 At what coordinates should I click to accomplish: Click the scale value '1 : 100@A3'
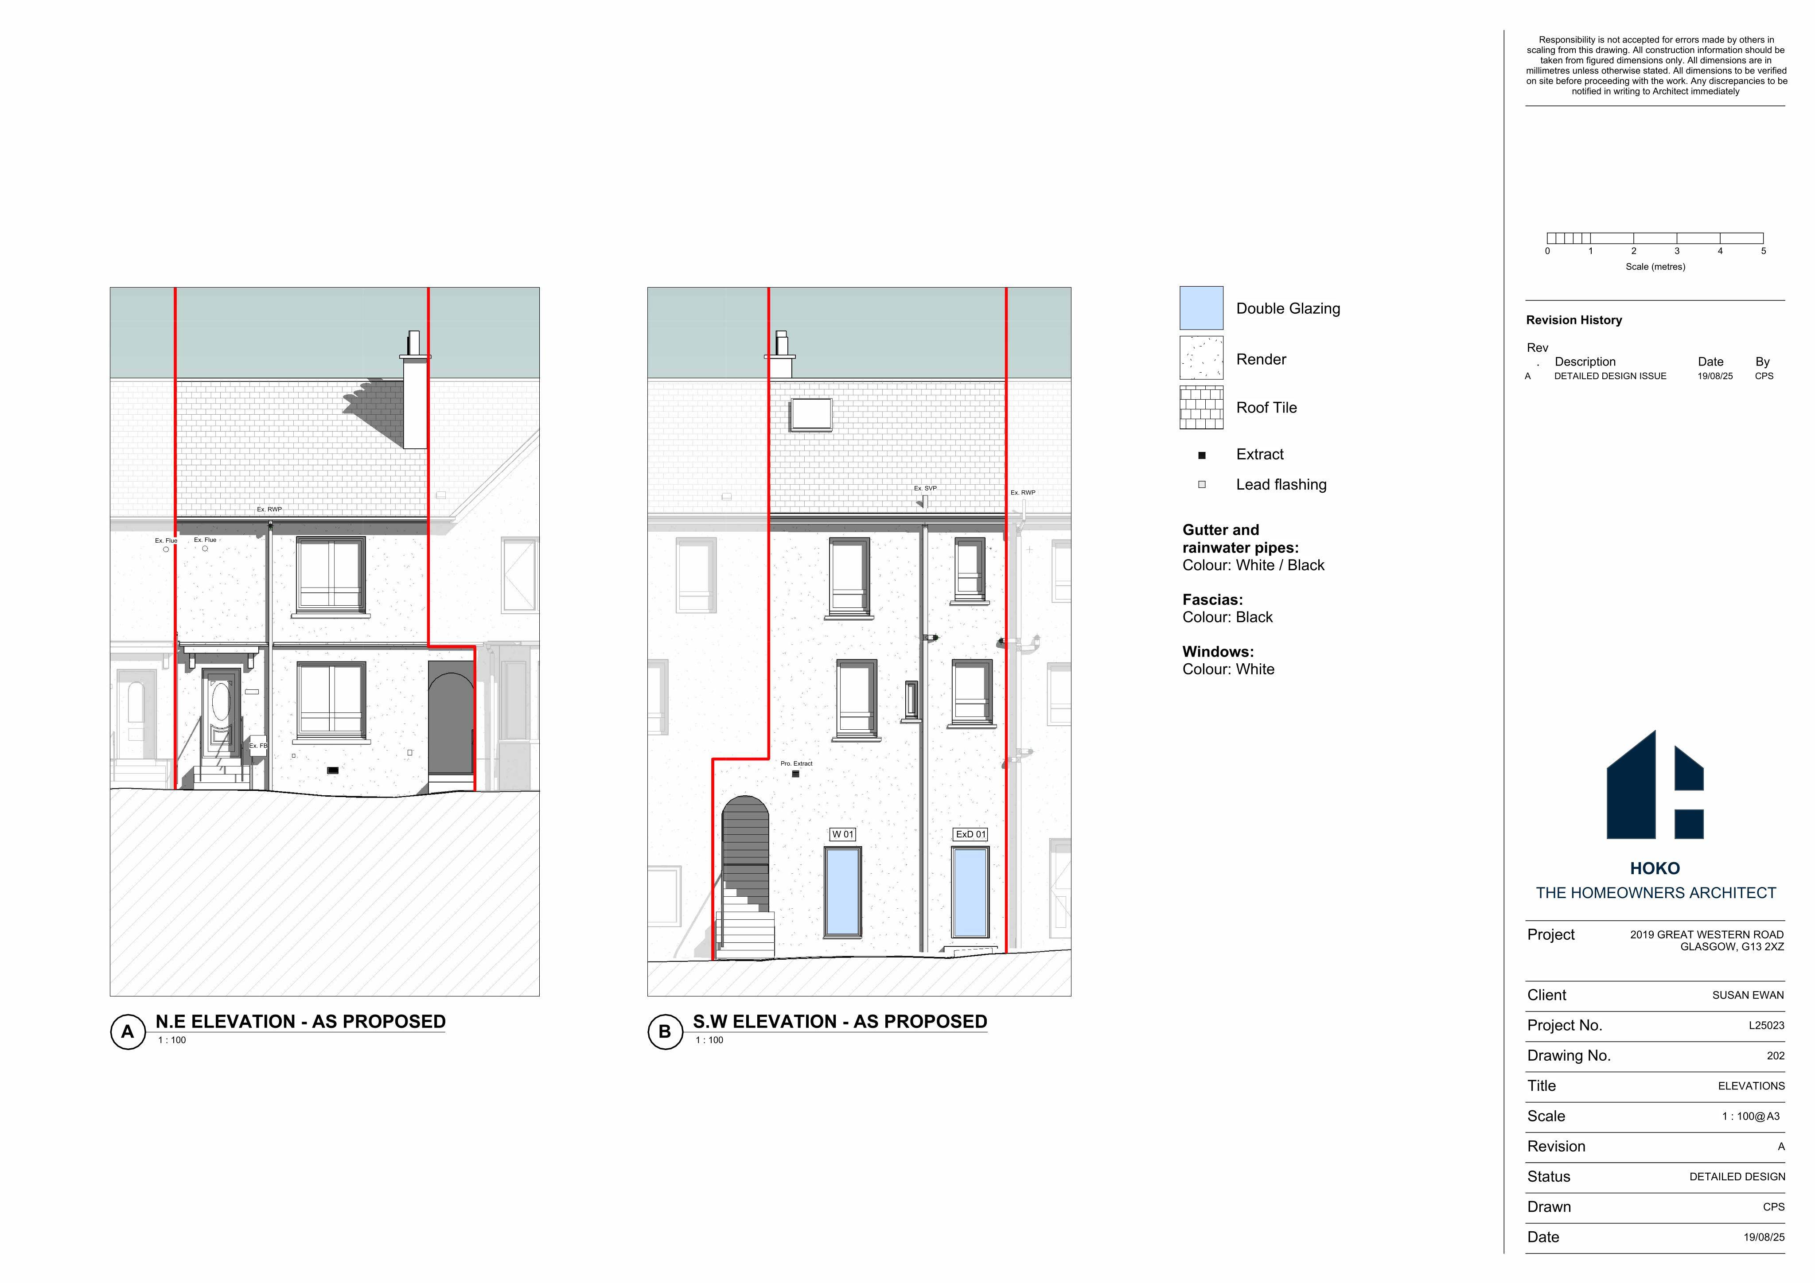tap(1751, 1117)
